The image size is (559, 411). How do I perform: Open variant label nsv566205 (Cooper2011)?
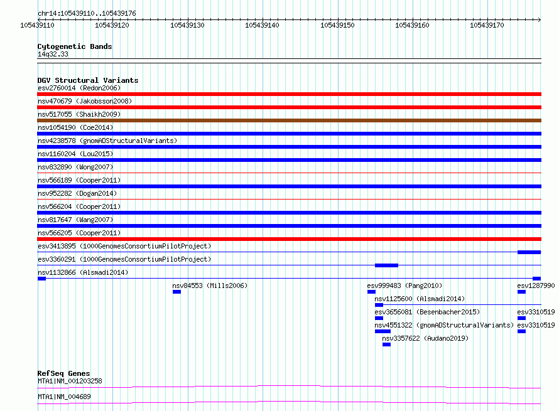click(79, 233)
